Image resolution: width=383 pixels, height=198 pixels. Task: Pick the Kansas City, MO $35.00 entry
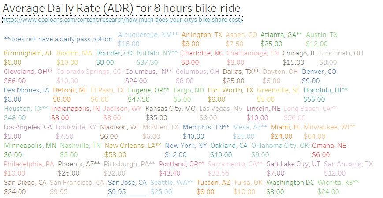coord(171,113)
